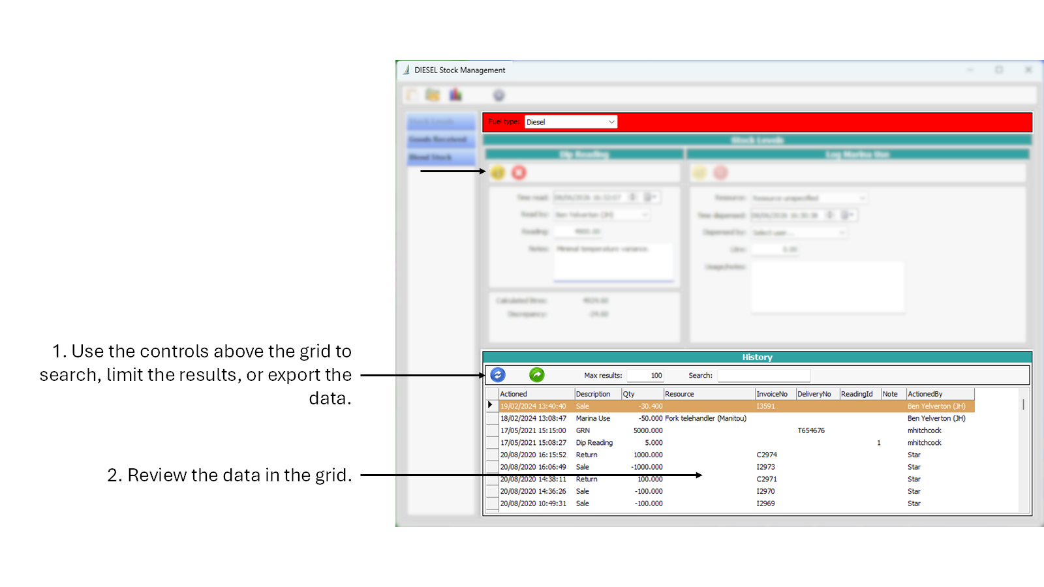Click the blue refresh icon in History

pyautogui.click(x=498, y=375)
